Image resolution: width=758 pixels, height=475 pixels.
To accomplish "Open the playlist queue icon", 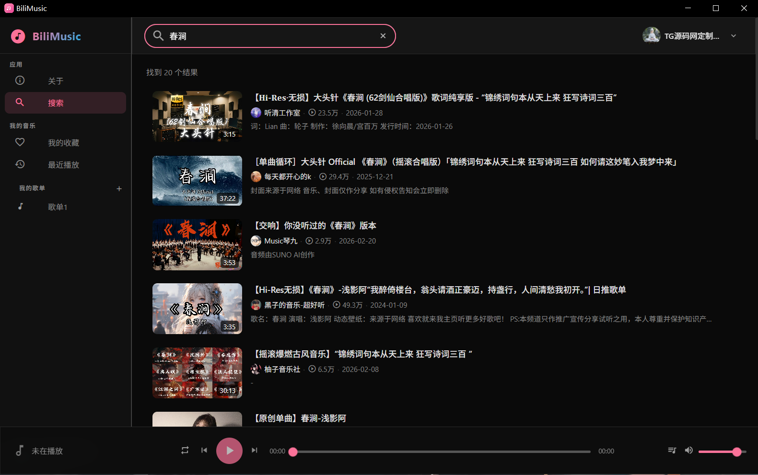I will (672, 451).
